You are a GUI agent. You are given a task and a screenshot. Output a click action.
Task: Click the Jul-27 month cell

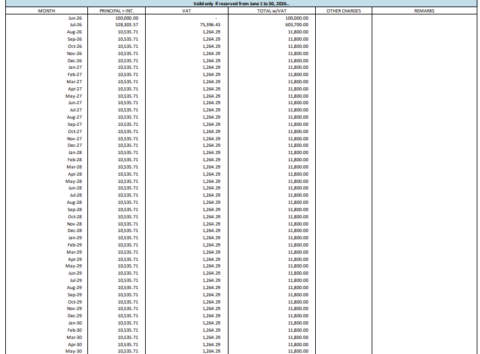click(76, 110)
